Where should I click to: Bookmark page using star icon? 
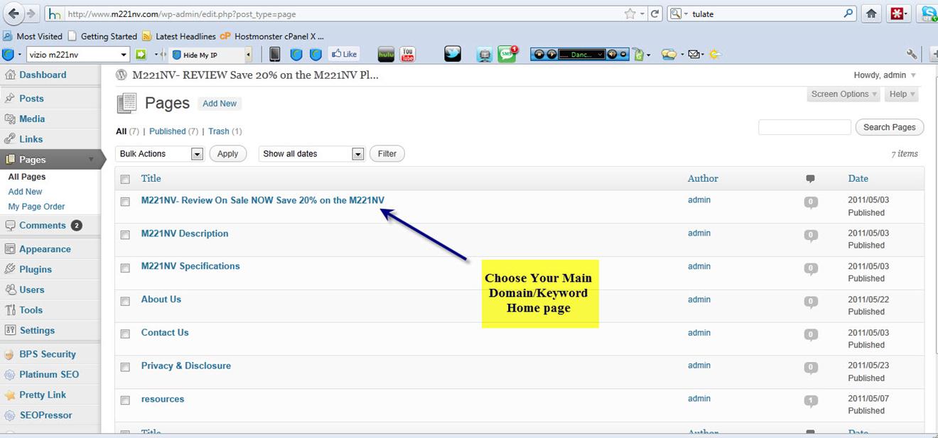pyautogui.click(x=630, y=13)
